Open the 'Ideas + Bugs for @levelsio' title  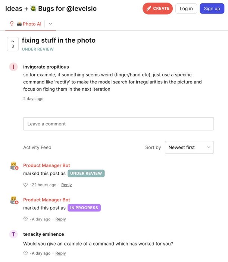[51, 9]
